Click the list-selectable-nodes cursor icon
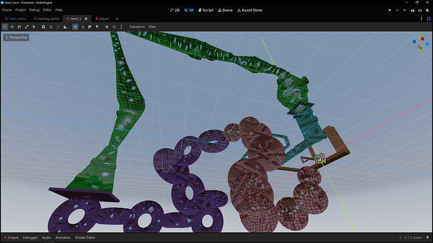This screenshot has width=433, height=243. coord(34,27)
